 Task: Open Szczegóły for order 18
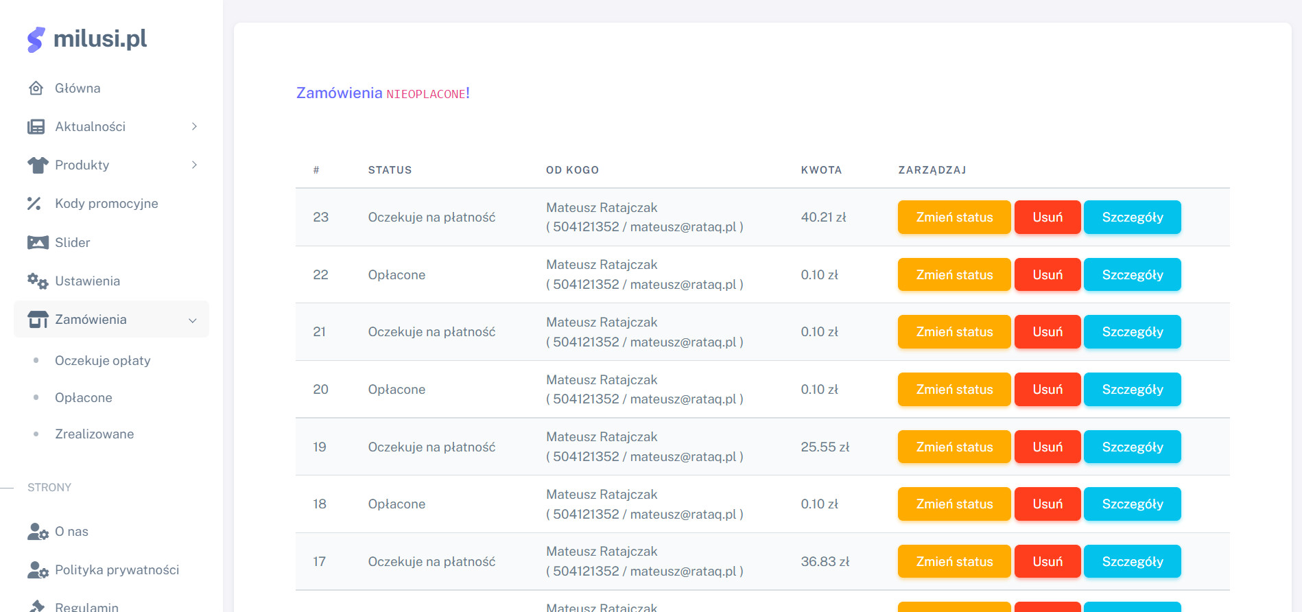point(1133,504)
